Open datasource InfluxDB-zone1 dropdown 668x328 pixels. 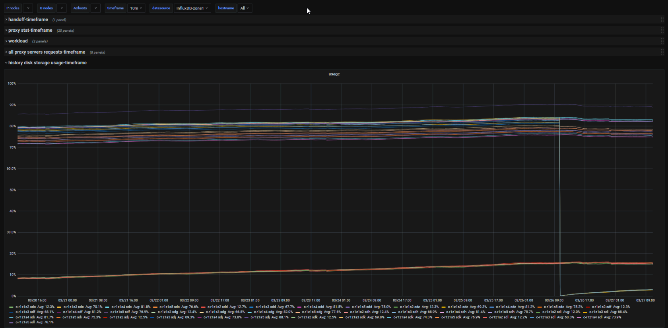(x=192, y=8)
